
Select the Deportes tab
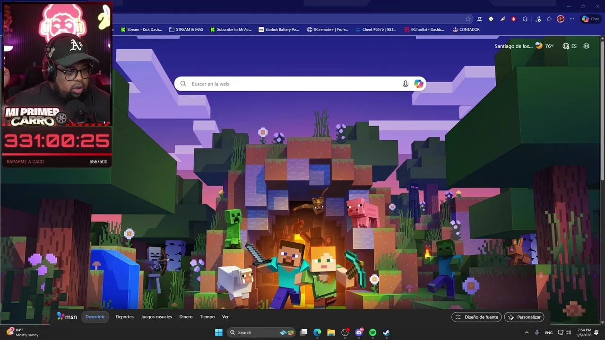124,317
